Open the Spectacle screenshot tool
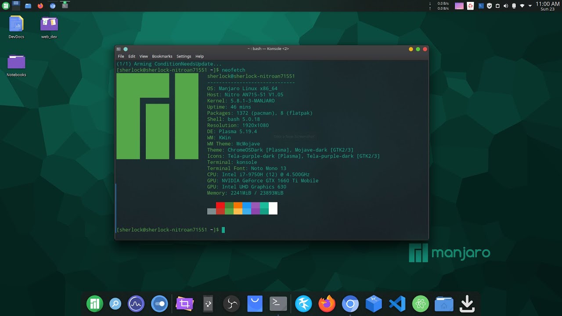This screenshot has height=316, width=562. (185, 303)
